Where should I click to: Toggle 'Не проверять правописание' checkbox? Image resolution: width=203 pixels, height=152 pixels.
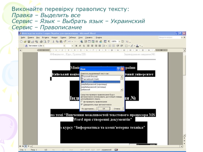pos(82,102)
